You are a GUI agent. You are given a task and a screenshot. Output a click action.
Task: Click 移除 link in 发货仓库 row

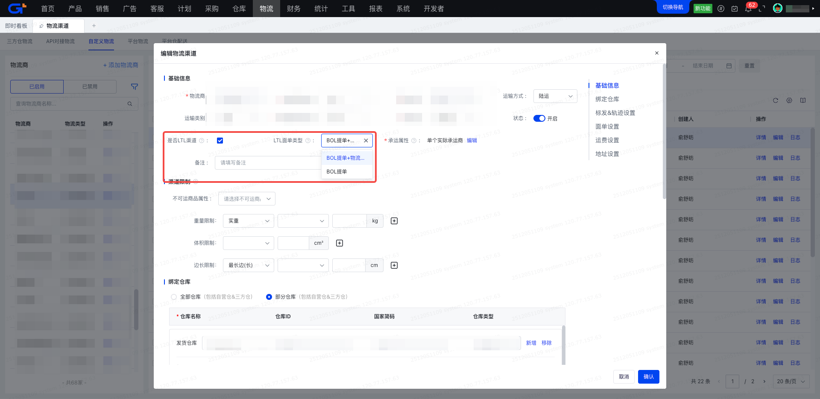(x=547, y=343)
